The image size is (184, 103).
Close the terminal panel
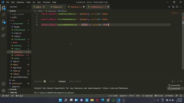181,81
